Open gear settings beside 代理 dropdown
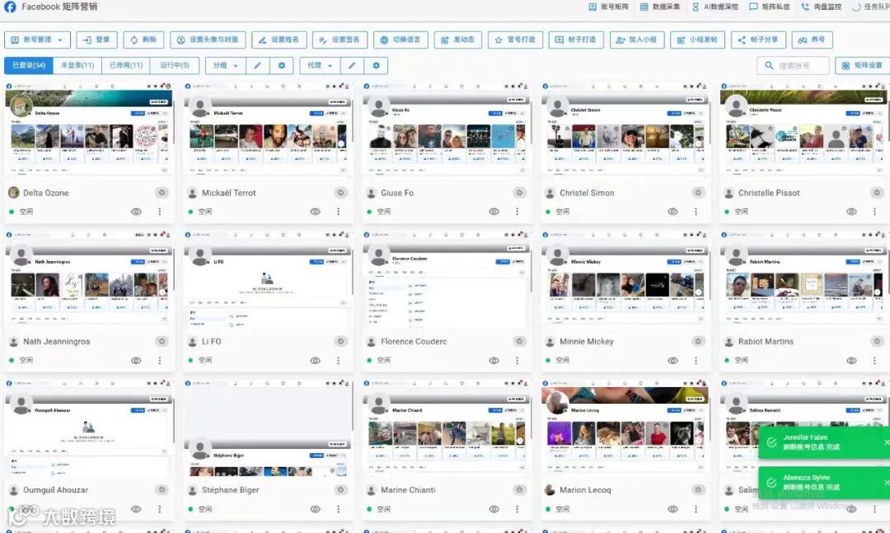 (376, 65)
